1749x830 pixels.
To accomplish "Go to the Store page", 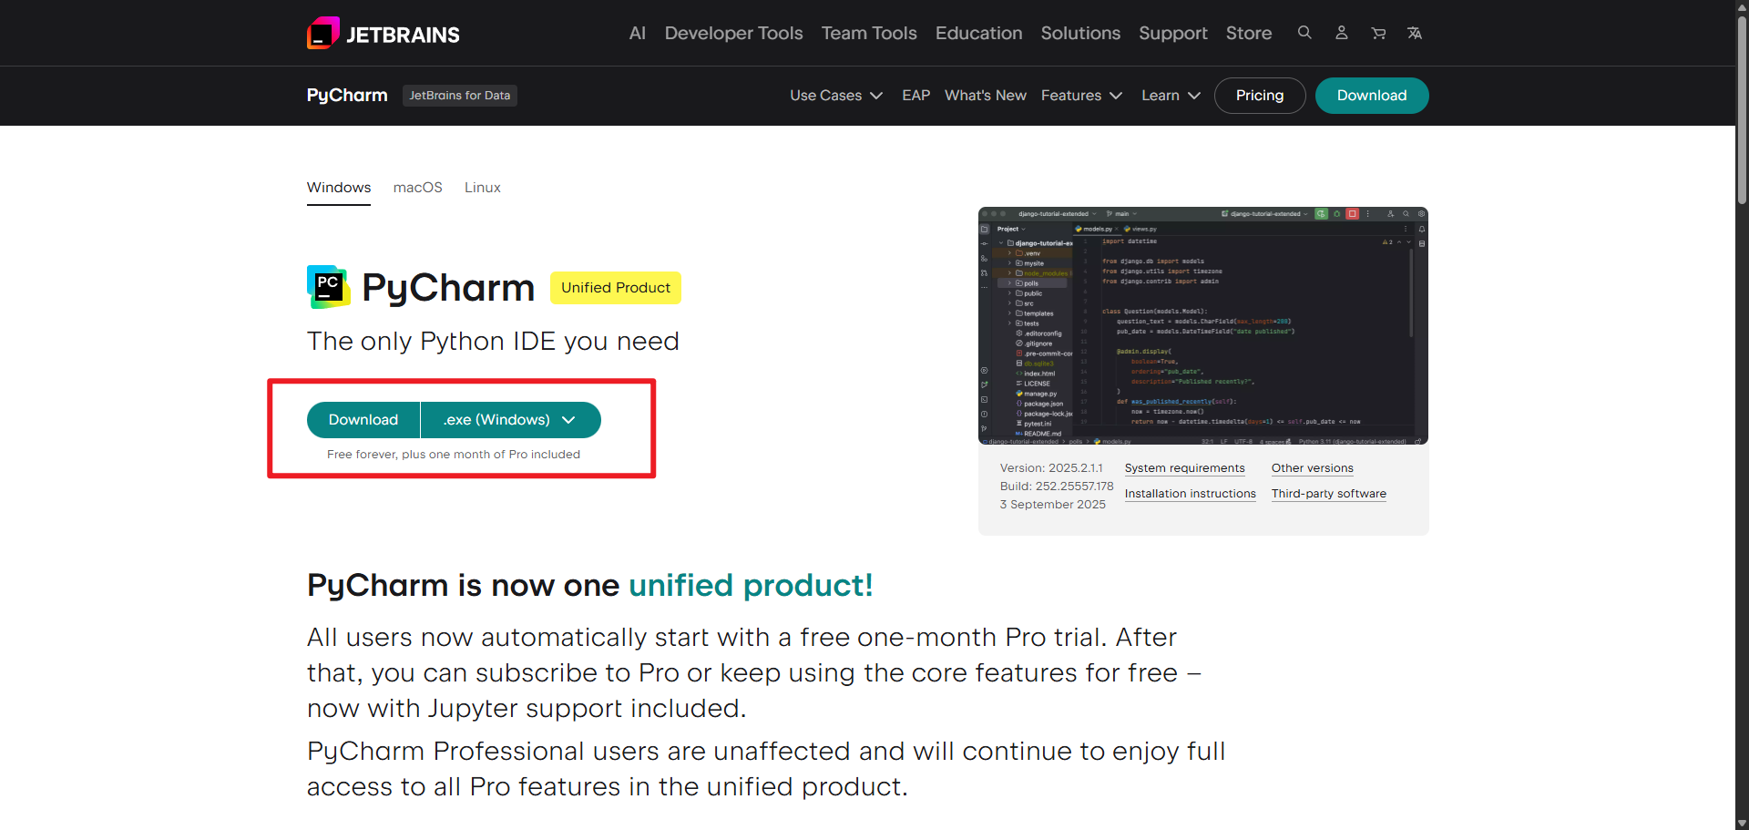I will coord(1249,33).
